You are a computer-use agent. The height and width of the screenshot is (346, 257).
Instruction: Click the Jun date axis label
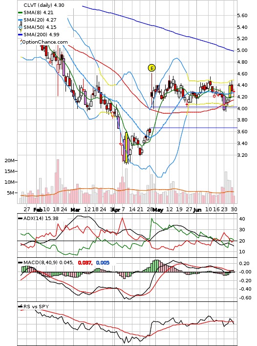tap(197, 210)
